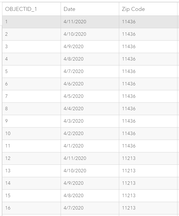The height and width of the screenshot is (216, 179).
Task: Click date 4/9/2020 in row 3
Action: (x=74, y=47)
